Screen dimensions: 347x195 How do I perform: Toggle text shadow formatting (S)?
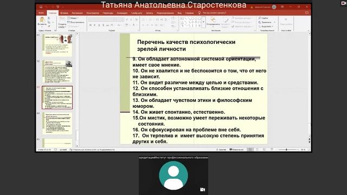coord(103,25)
